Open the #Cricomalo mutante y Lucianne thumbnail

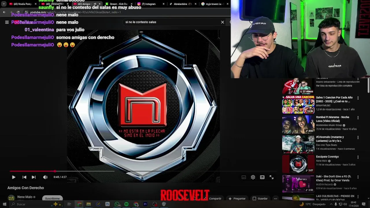point(298,144)
